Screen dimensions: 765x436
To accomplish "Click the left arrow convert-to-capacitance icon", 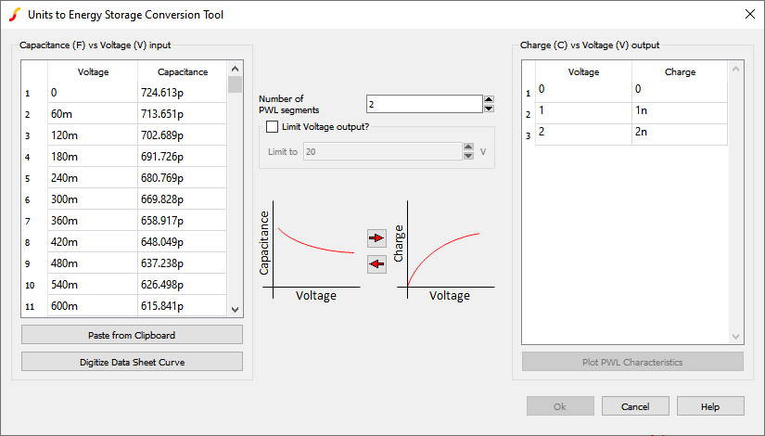I will click(376, 264).
